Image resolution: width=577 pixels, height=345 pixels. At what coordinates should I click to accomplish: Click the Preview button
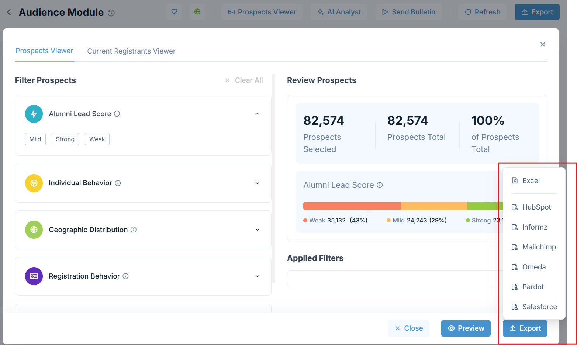466,328
